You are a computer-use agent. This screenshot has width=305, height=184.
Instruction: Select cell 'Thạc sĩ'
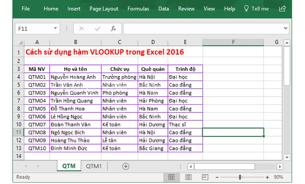[185, 124]
